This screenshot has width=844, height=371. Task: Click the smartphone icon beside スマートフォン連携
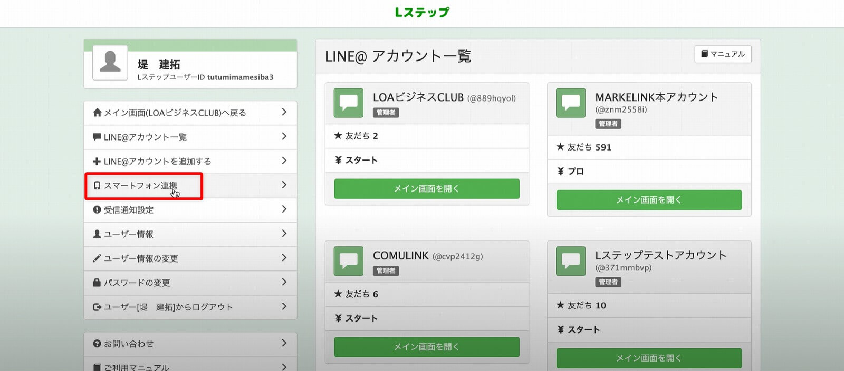coord(97,186)
